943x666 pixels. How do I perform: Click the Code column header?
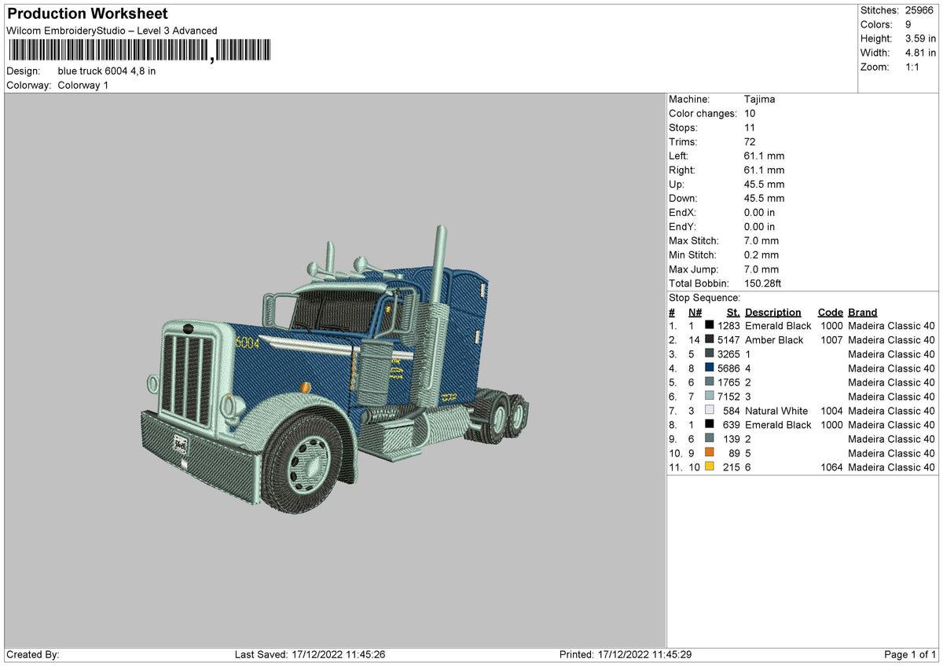coord(830,312)
